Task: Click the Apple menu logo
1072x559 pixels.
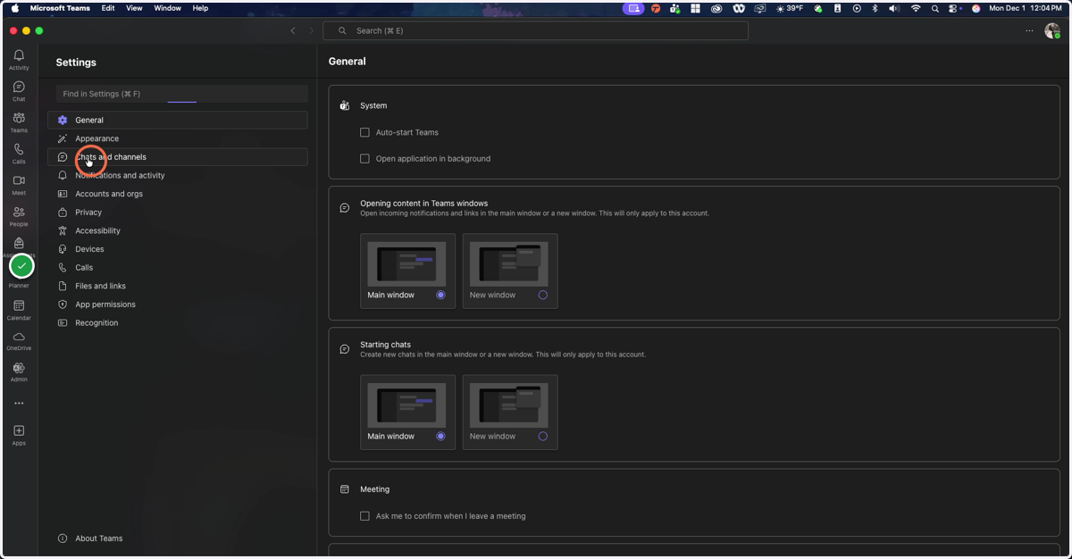Action: [x=15, y=8]
